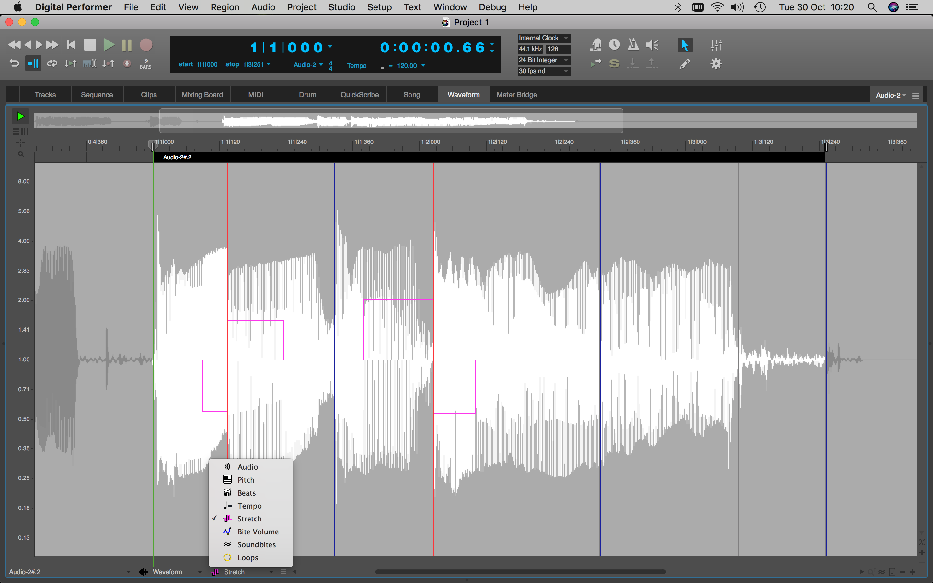
Task: Select the pointer arrow tool
Action: click(x=685, y=45)
